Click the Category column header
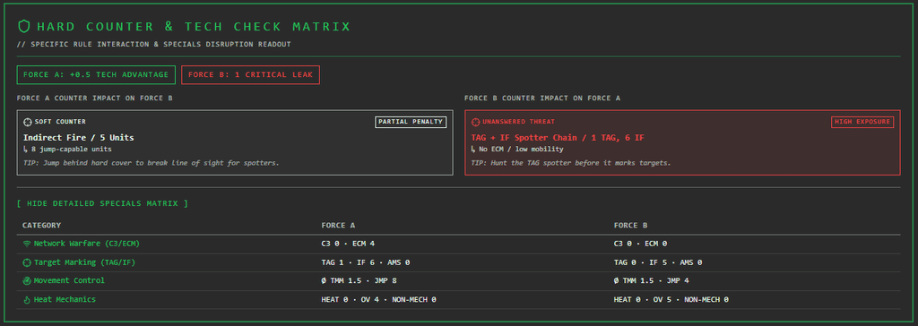The width and height of the screenshot is (918, 326). [x=41, y=226]
